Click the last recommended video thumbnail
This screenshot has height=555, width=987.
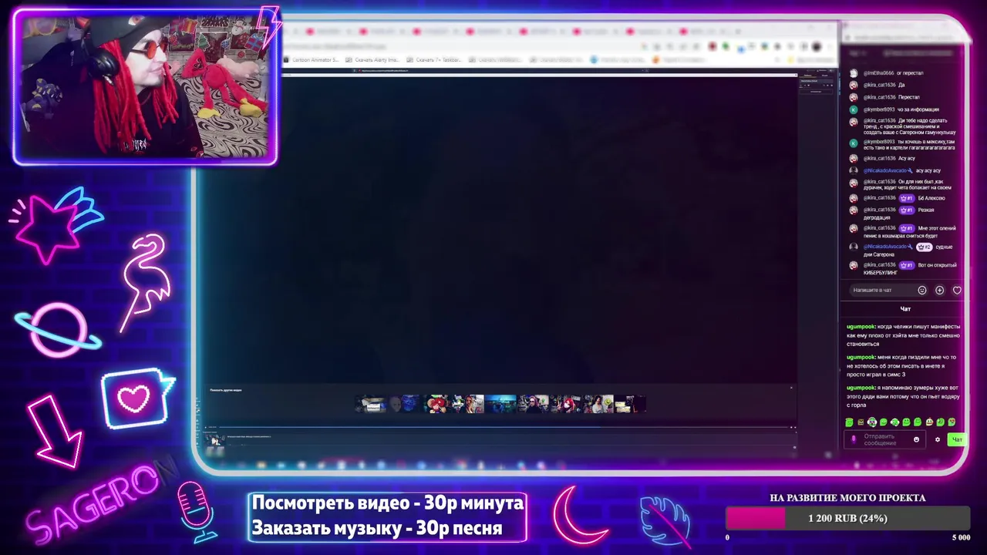(630, 404)
